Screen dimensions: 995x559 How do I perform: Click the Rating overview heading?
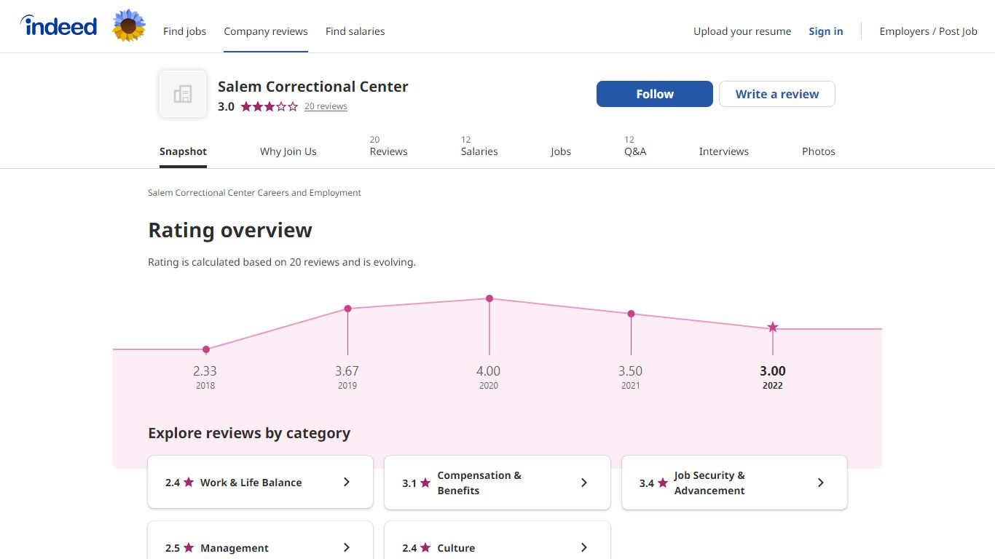[x=230, y=230]
